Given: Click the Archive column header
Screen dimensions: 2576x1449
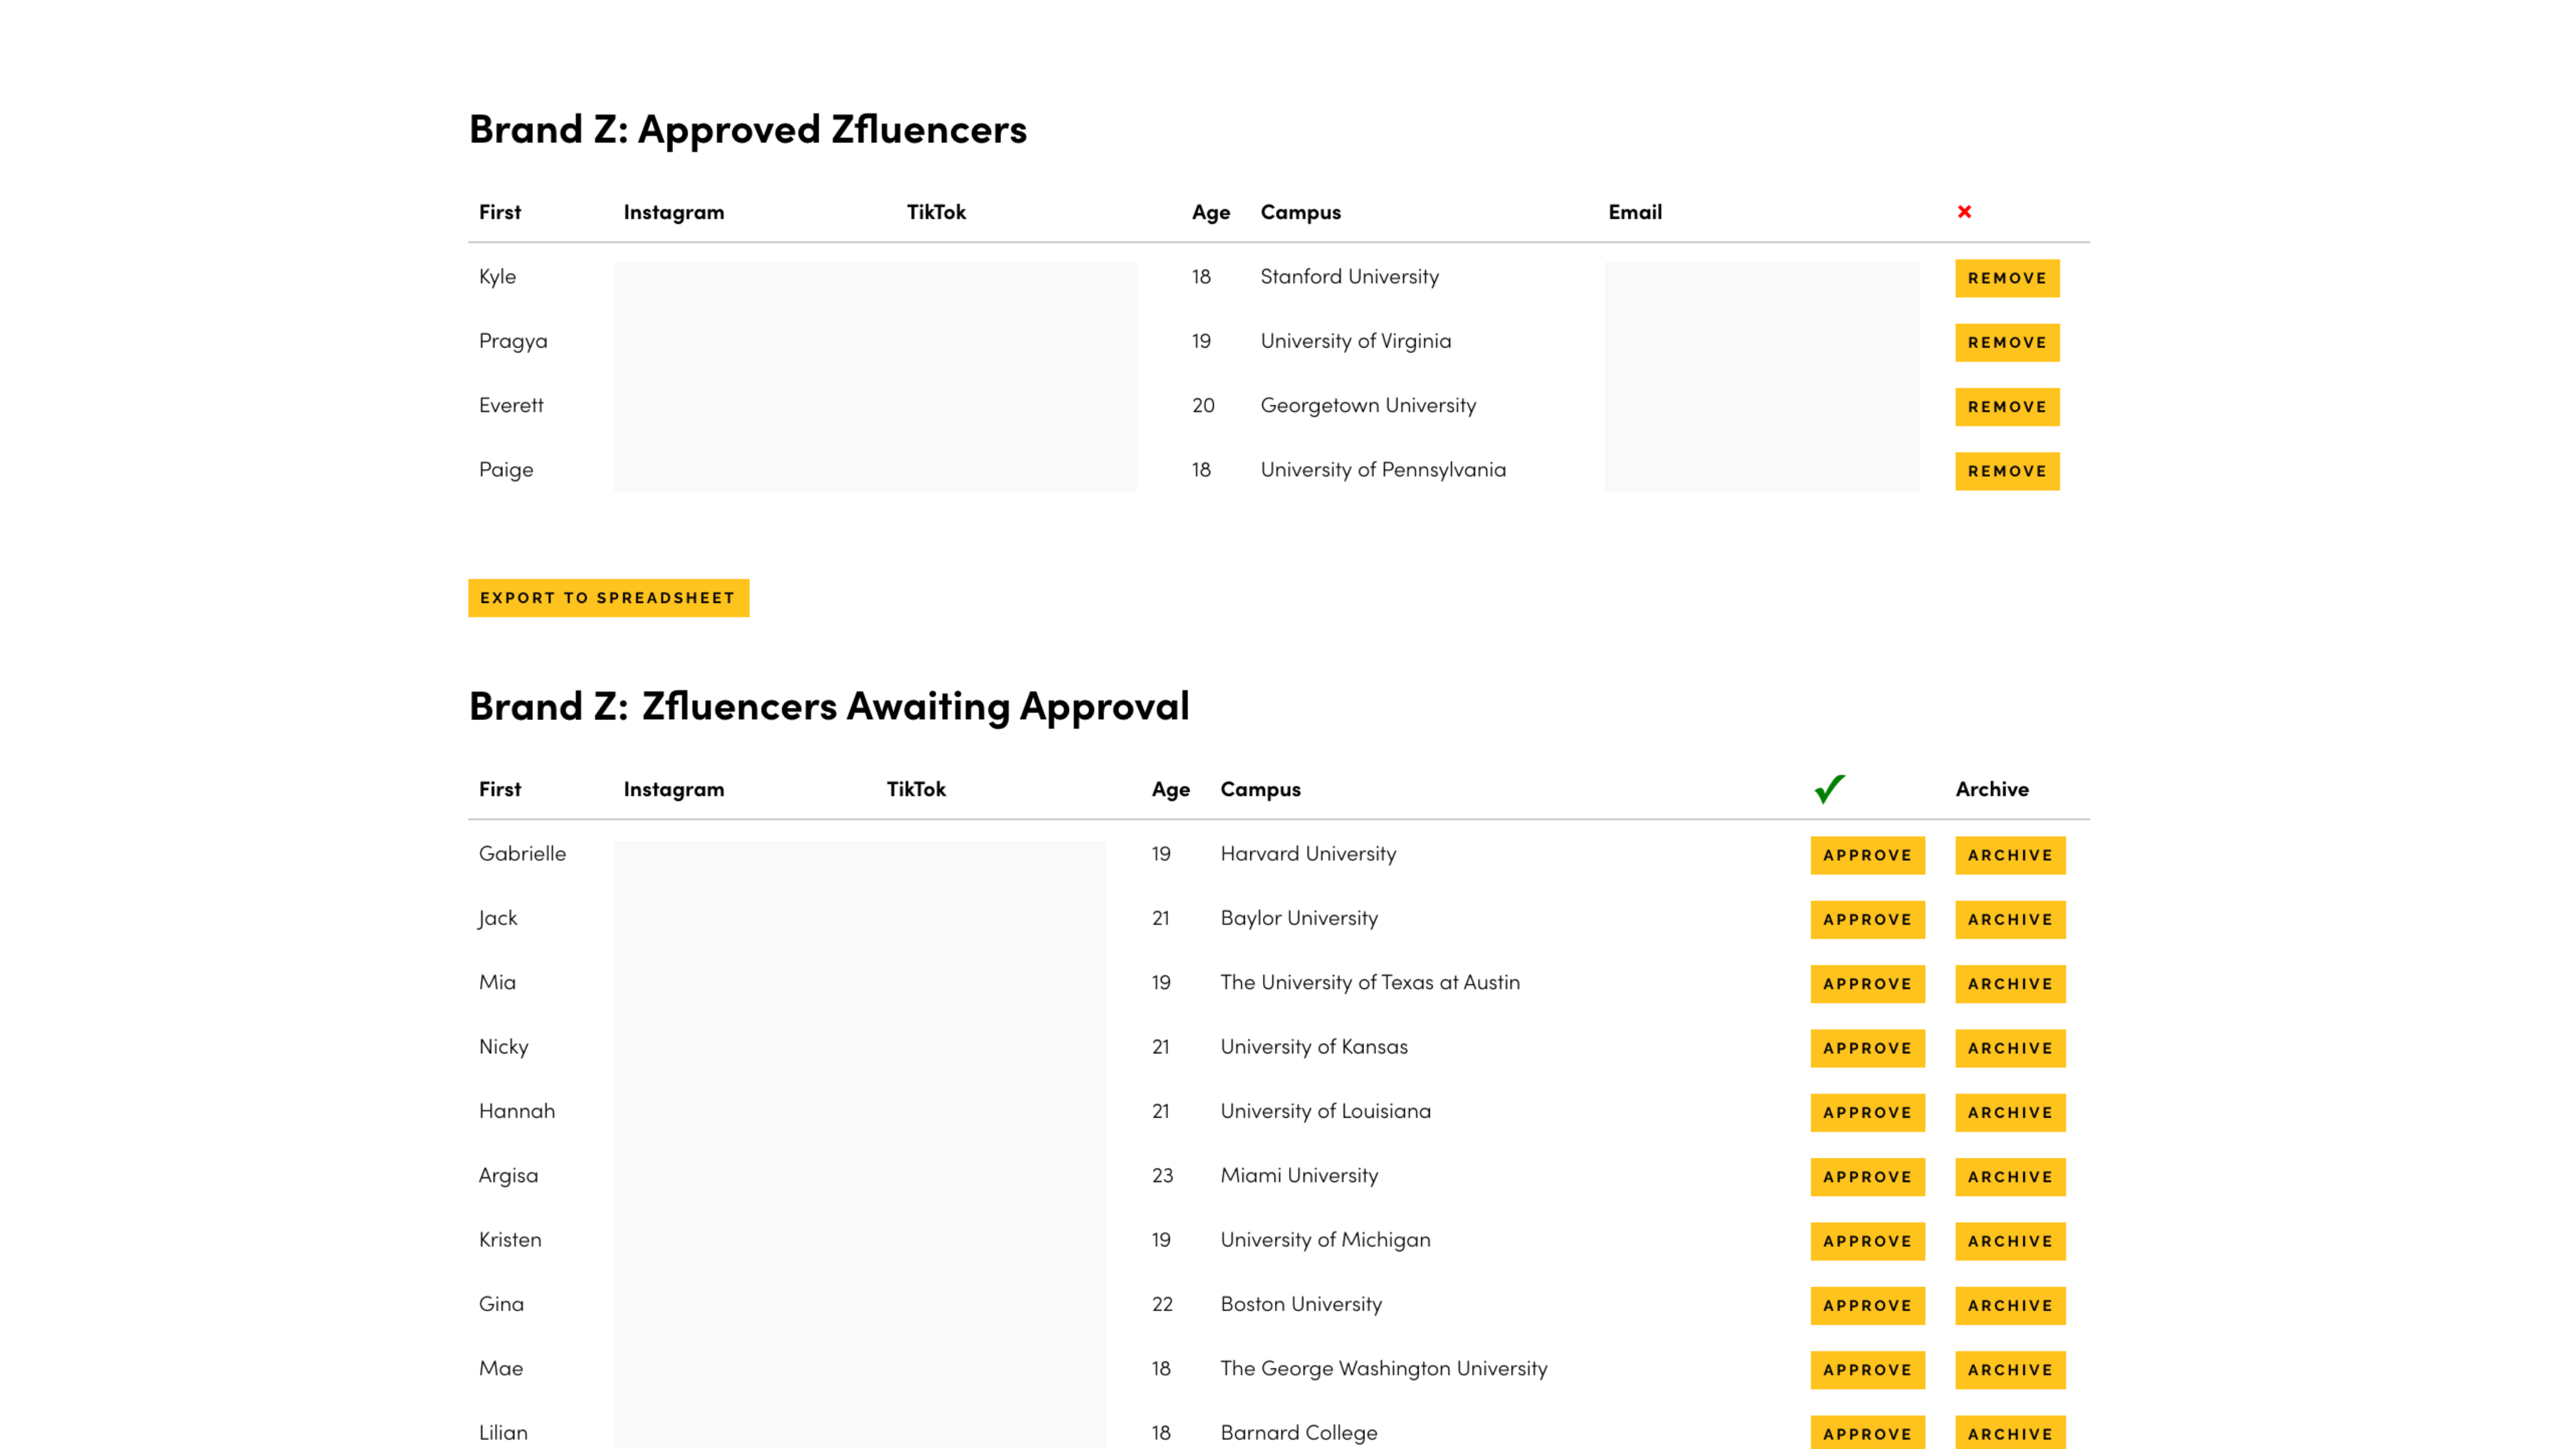Looking at the screenshot, I should (1992, 789).
